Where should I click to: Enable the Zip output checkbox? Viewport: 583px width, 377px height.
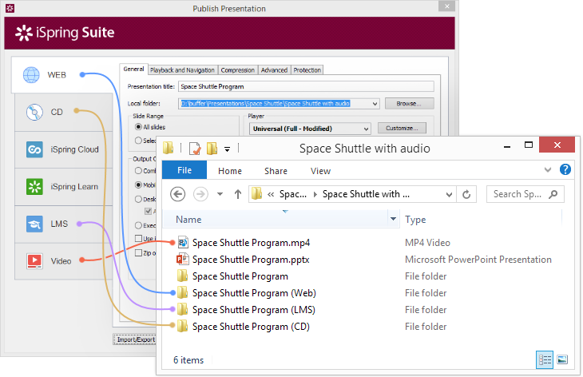click(x=138, y=253)
